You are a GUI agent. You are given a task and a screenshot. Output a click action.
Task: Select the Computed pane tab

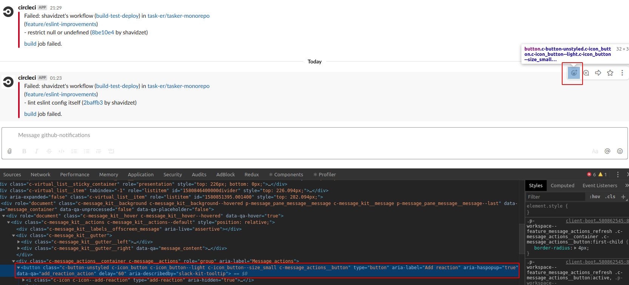pyautogui.click(x=563, y=185)
